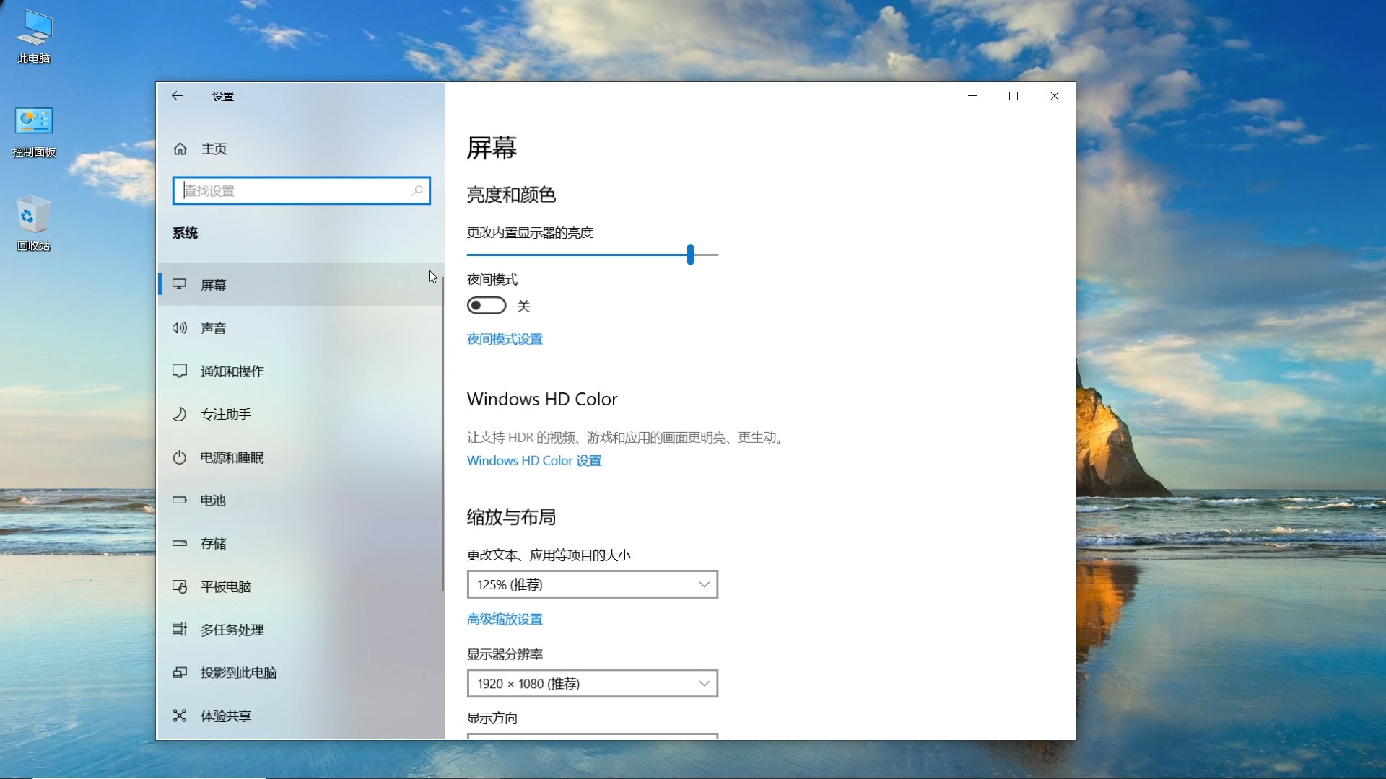Viewport: 1386px width, 779px height.
Task: Select 通知和操作 in the sidebar
Action: coord(232,371)
